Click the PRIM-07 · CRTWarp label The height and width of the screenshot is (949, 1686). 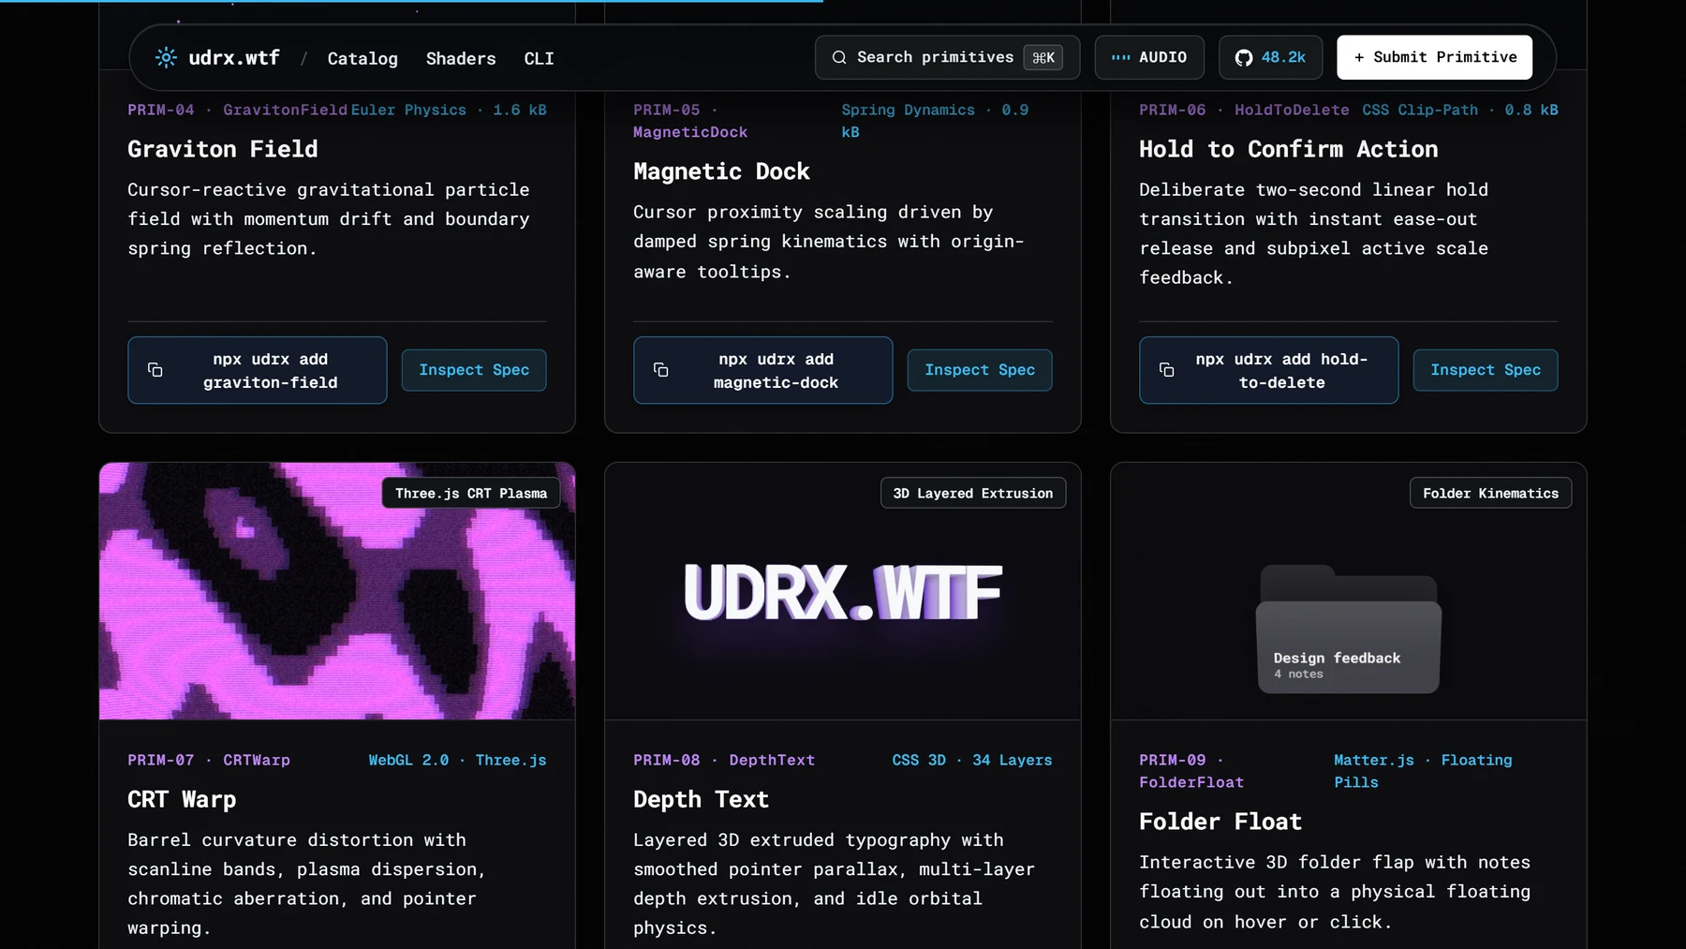coord(209,760)
